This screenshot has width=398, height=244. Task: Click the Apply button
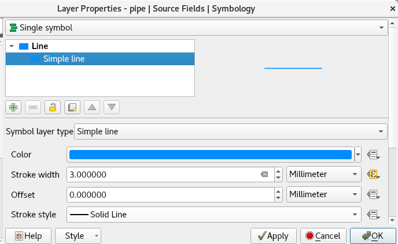click(274, 236)
